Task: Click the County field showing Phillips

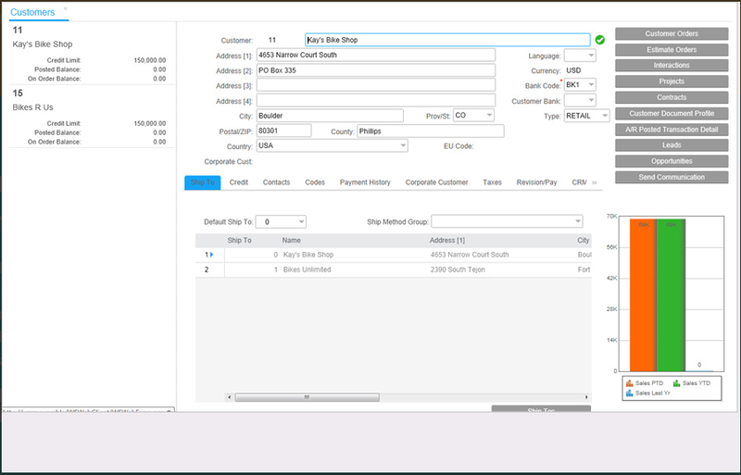Action: (x=431, y=131)
